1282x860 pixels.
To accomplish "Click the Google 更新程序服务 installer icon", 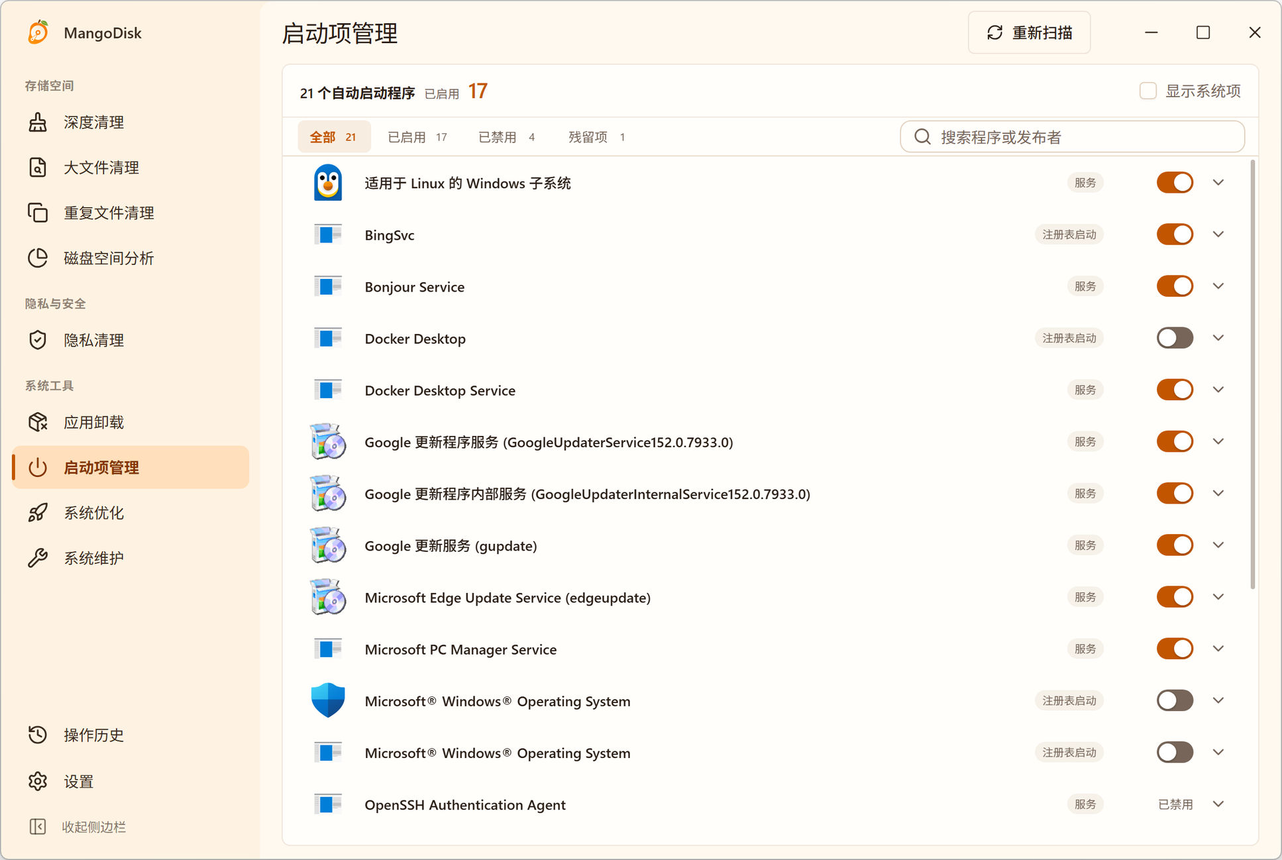I will coord(328,441).
